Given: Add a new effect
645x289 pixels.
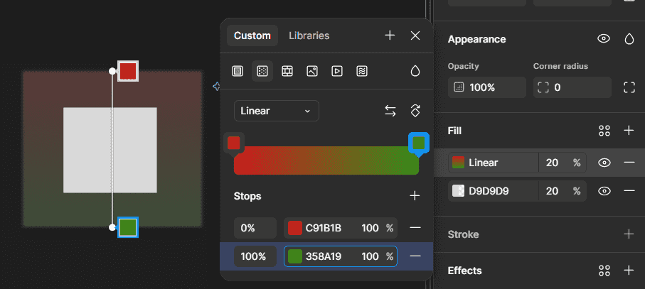Looking at the screenshot, I should pyautogui.click(x=629, y=271).
